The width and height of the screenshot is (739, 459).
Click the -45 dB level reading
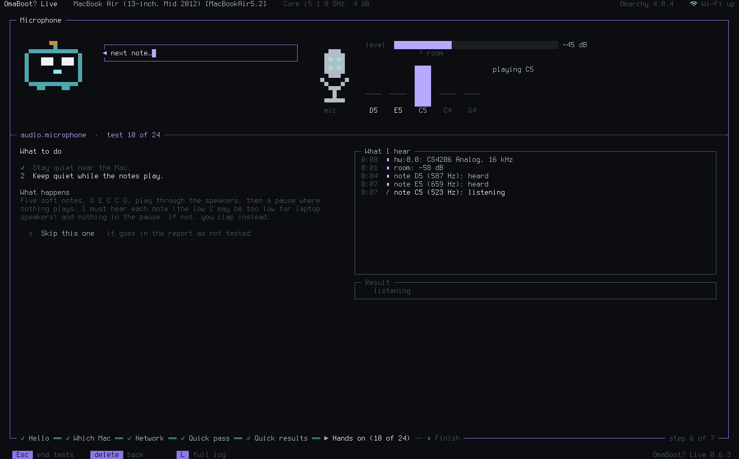point(575,45)
